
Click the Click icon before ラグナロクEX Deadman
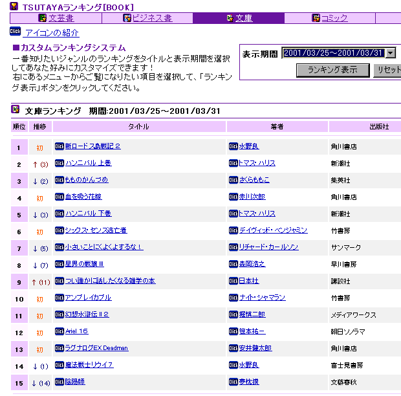coord(60,348)
